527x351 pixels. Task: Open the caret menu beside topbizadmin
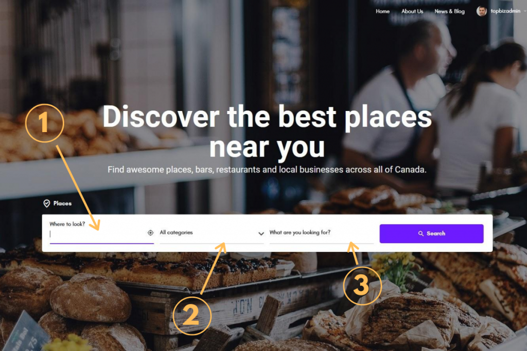(x=524, y=11)
